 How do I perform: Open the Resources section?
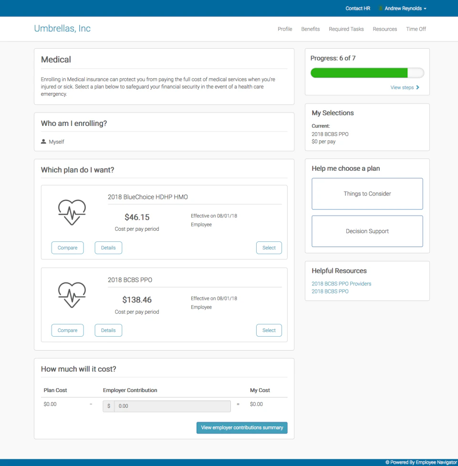point(385,29)
